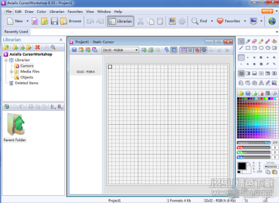Pick the color dropper tool

click(248, 41)
